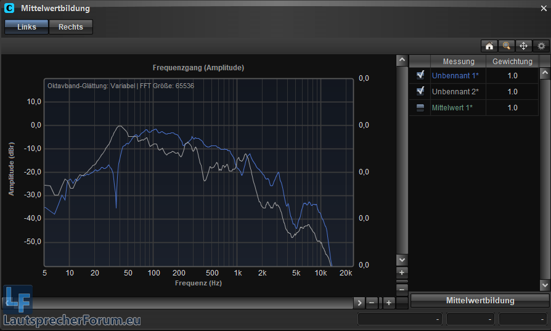Click horizontal zoom out minus button
The height and width of the screenshot is (331, 551).
pyautogui.click(x=372, y=303)
